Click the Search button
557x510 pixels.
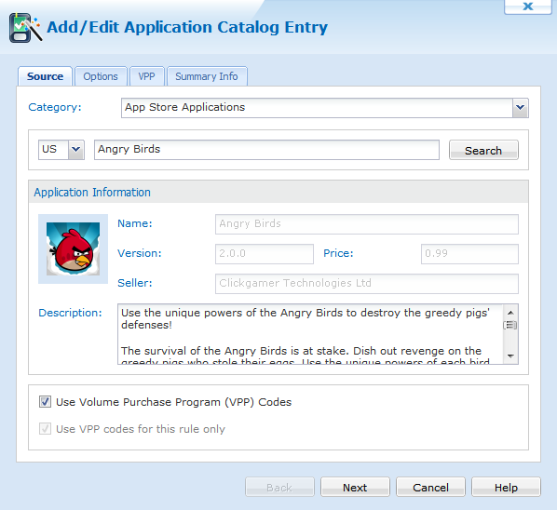tap(483, 150)
